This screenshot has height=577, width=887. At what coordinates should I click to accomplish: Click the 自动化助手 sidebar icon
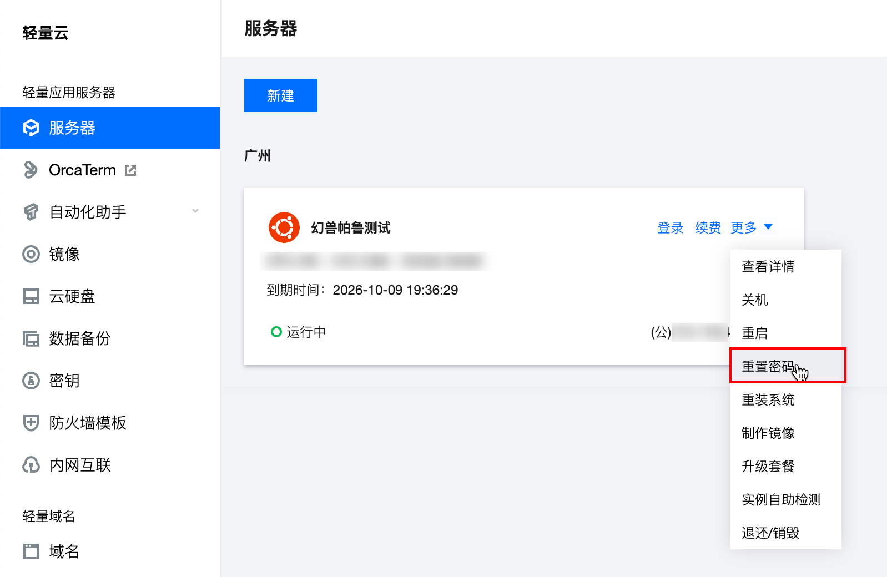click(31, 212)
